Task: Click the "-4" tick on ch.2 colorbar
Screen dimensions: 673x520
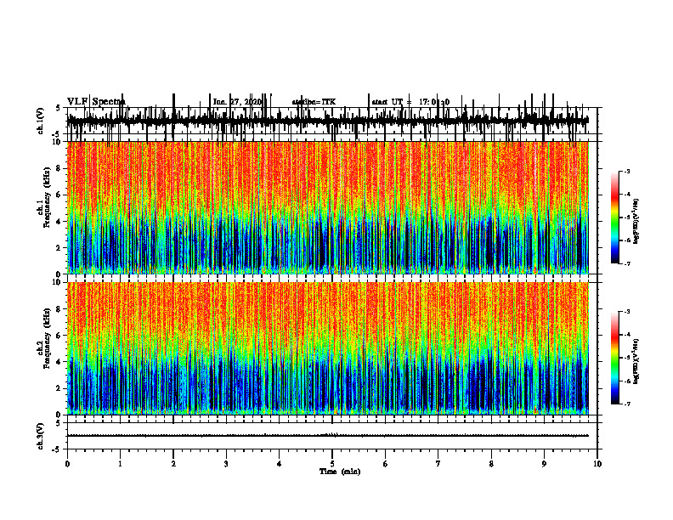Action: 627,335
